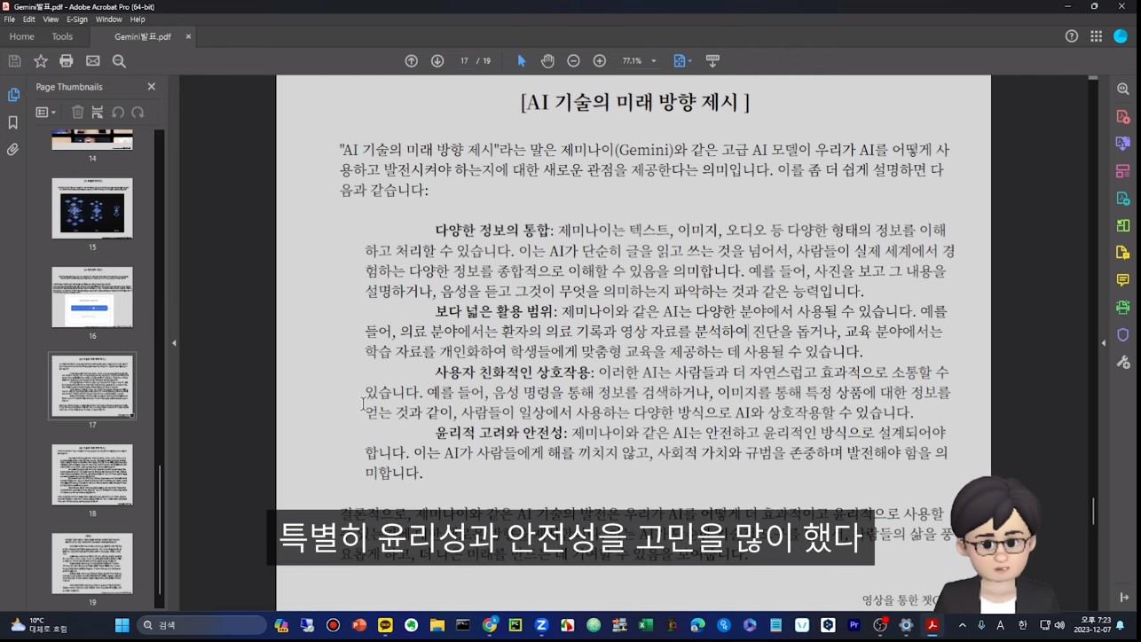Viewport: 1141px width, 642px height.
Task: Go to next page arrow
Action: tap(437, 61)
